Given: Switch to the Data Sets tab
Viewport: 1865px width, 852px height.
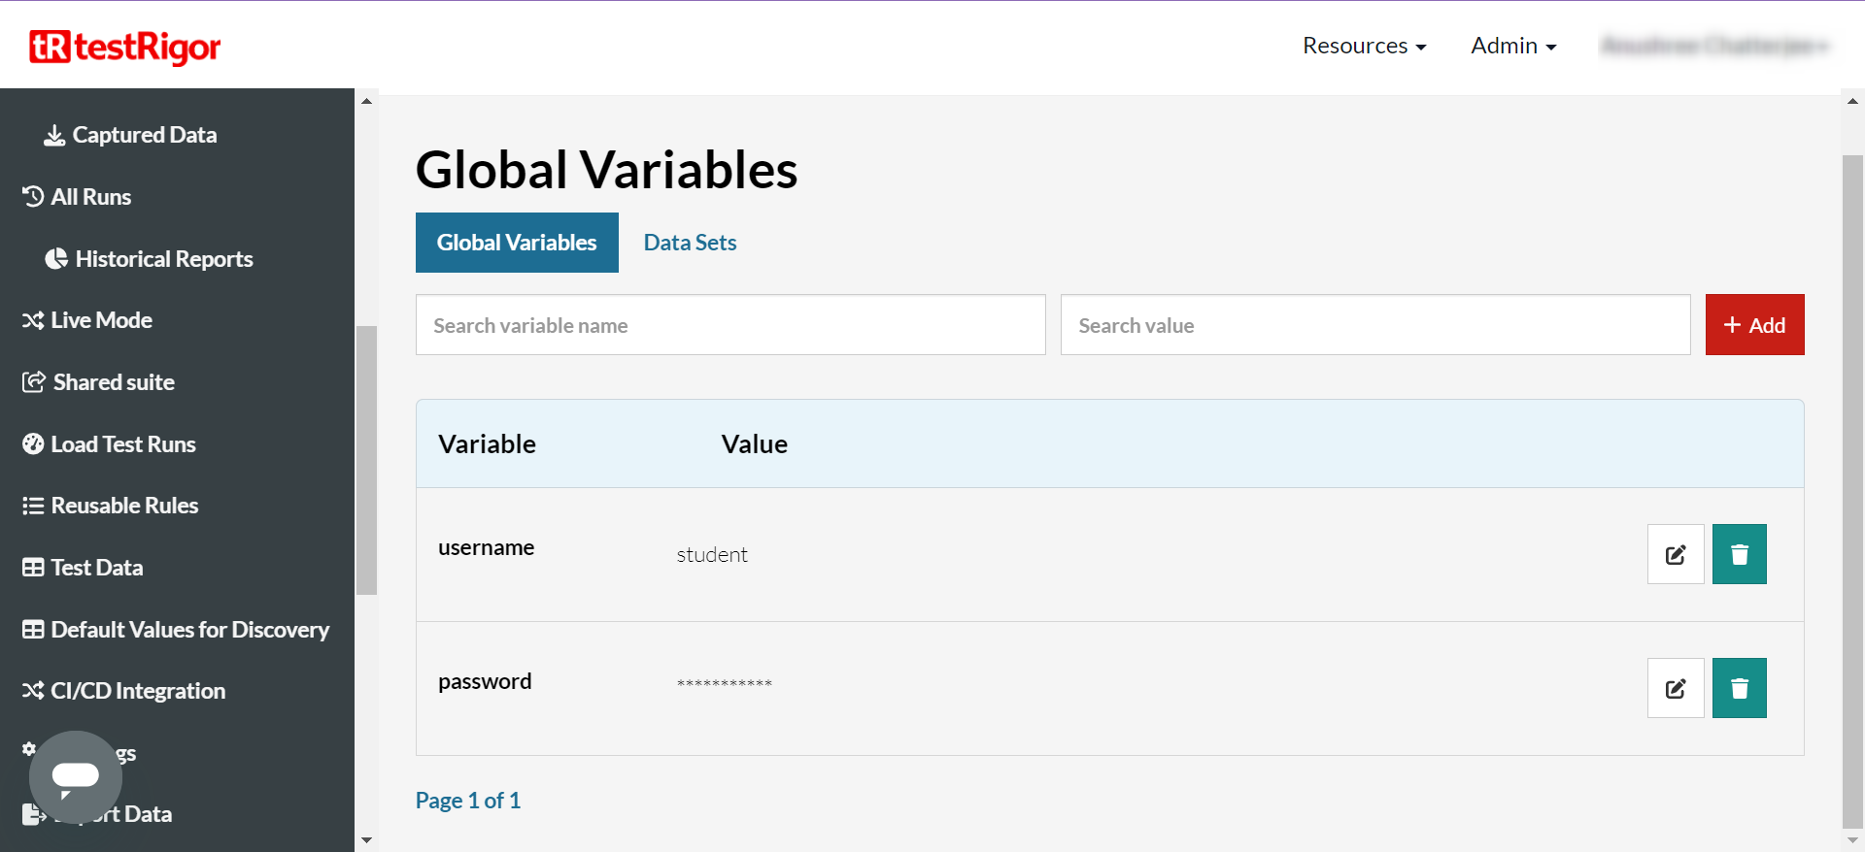Looking at the screenshot, I should click(x=690, y=243).
